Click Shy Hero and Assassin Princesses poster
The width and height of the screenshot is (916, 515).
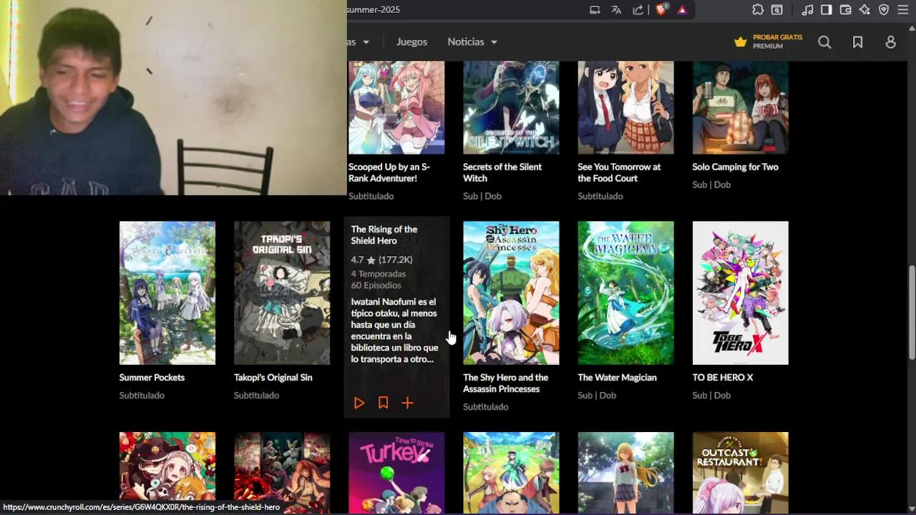(511, 293)
